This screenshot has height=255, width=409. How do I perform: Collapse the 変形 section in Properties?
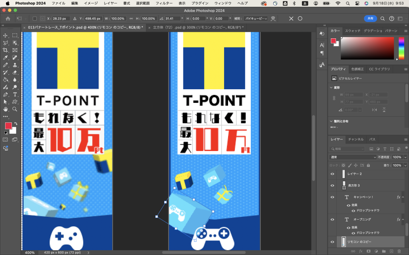[x=332, y=88]
